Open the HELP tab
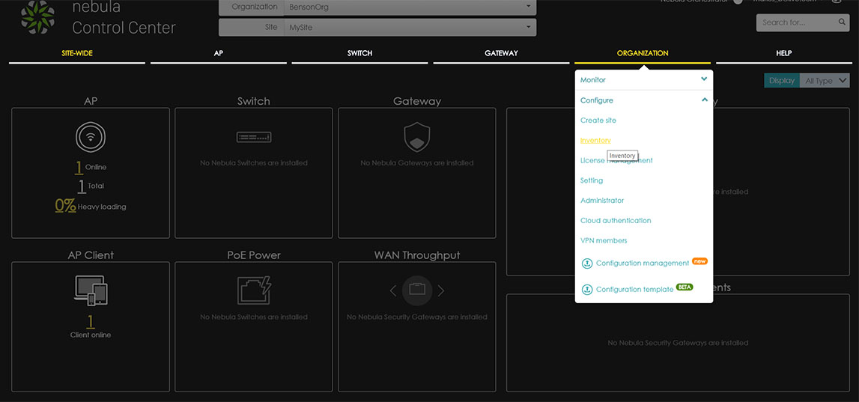This screenshot has width=859, height=402. tap(784, 54)
